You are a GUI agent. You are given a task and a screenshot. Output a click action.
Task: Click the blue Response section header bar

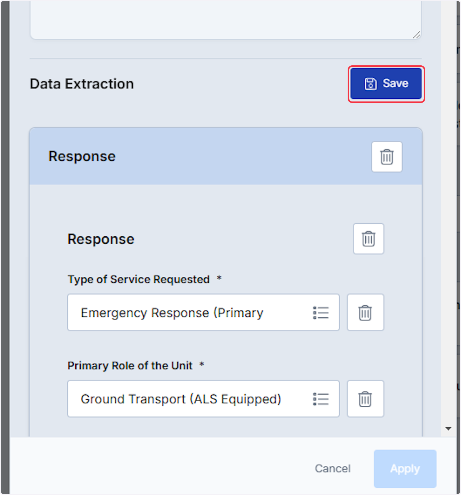pyautogui.click(x=226, y=156)
